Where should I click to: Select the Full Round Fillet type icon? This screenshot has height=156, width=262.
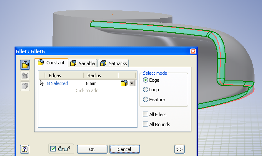pyautogui.click(x=25, y=86)
